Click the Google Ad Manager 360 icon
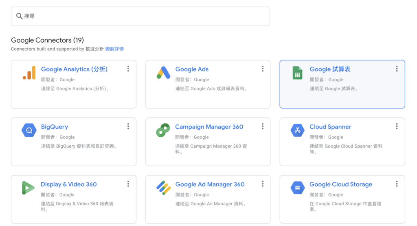417x226 pixels. (164, 187)
